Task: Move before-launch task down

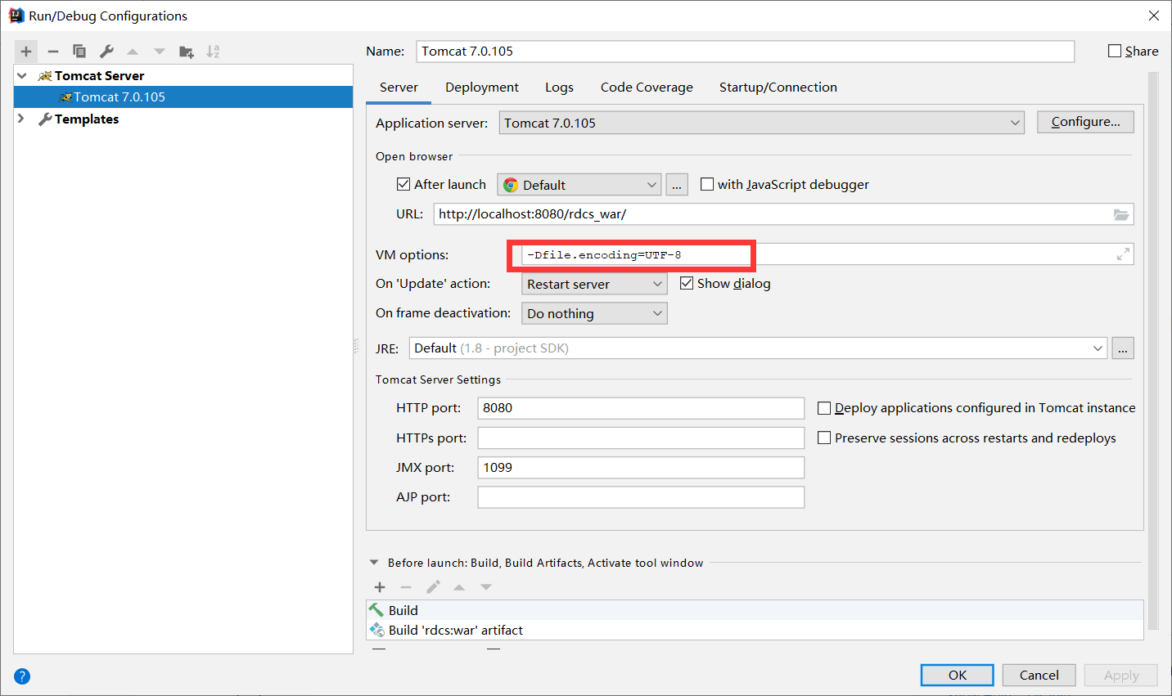Action: (x=486, y=587)
